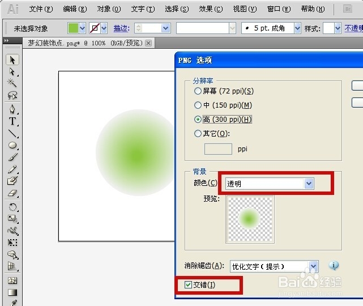Viewport: 363px width, 306px height.
Task: Select the Pen tool
Action: click(12, 109)
